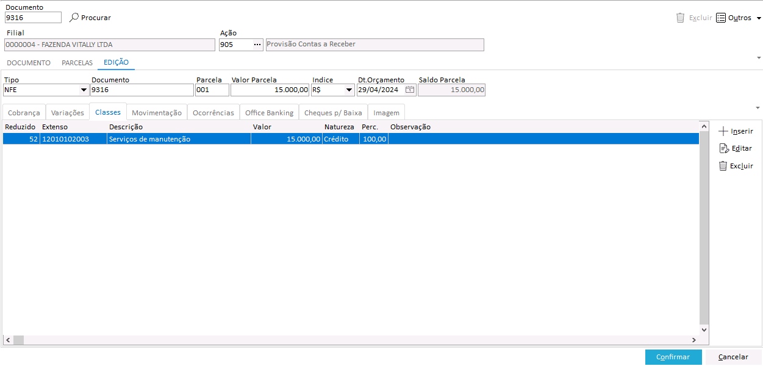
Task: Click the Excluir label in classes panel
Action: point(742,166)
